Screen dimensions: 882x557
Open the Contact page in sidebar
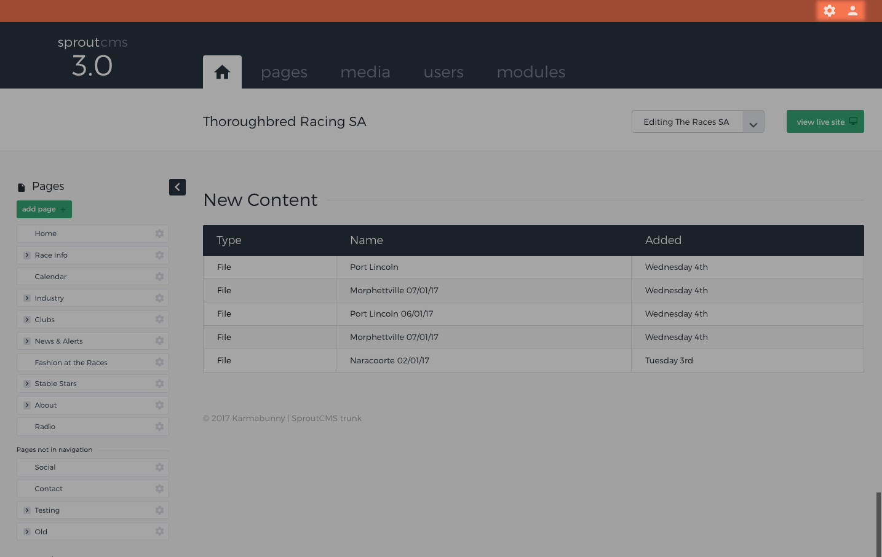[49, 489]
